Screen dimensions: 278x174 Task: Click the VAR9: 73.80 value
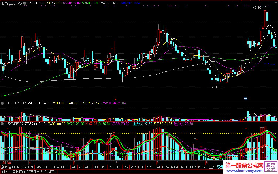(120, 124)
